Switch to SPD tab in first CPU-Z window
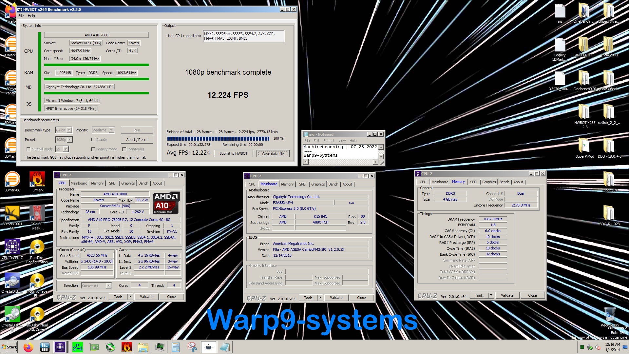629x354 pixels. click(112, 183)
